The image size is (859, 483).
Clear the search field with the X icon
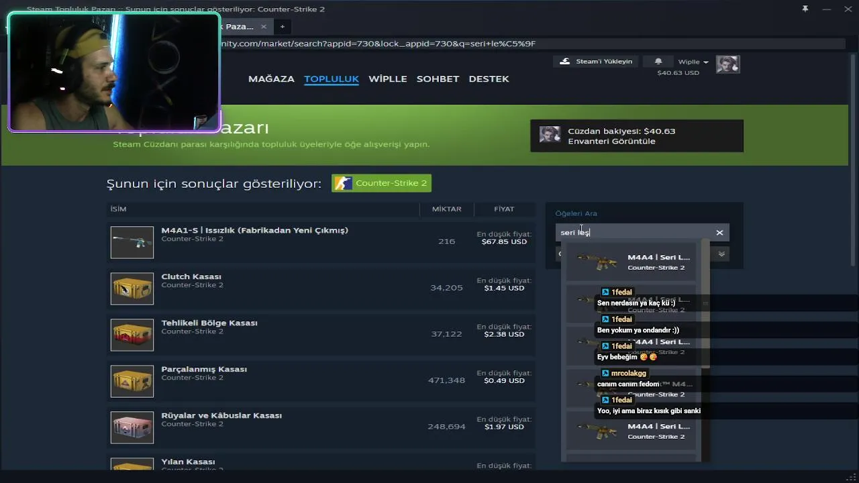(x=719, y=233)
